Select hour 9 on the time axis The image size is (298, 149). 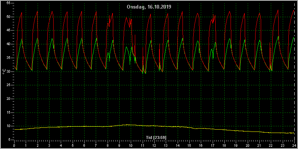point(119,145)
